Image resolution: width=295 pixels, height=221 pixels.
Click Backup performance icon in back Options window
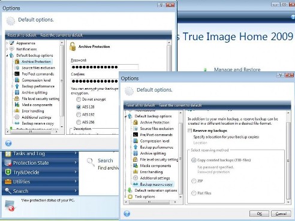tap(17, 86)
